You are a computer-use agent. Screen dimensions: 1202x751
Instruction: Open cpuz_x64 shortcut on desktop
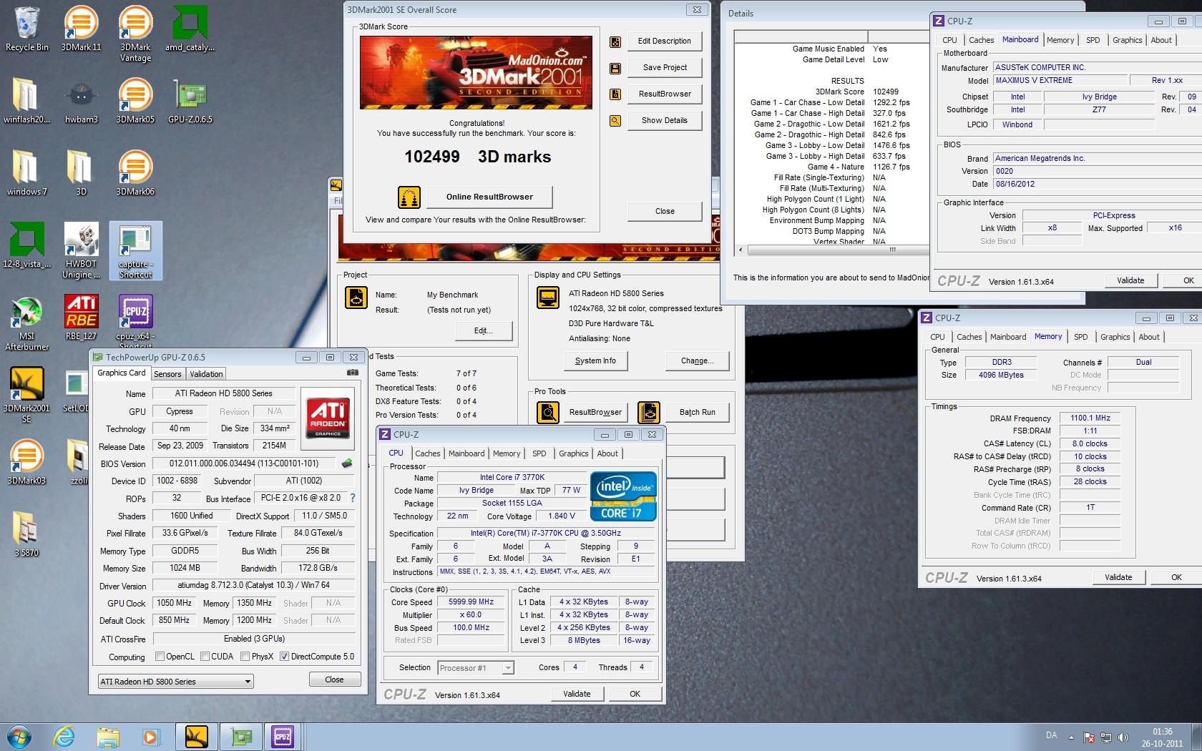[x=135, y=320]
